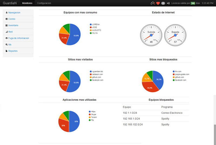Open the notification counter badge
Image resolution: width=216 pixels, height=145 pixels.
coord(163,3)
